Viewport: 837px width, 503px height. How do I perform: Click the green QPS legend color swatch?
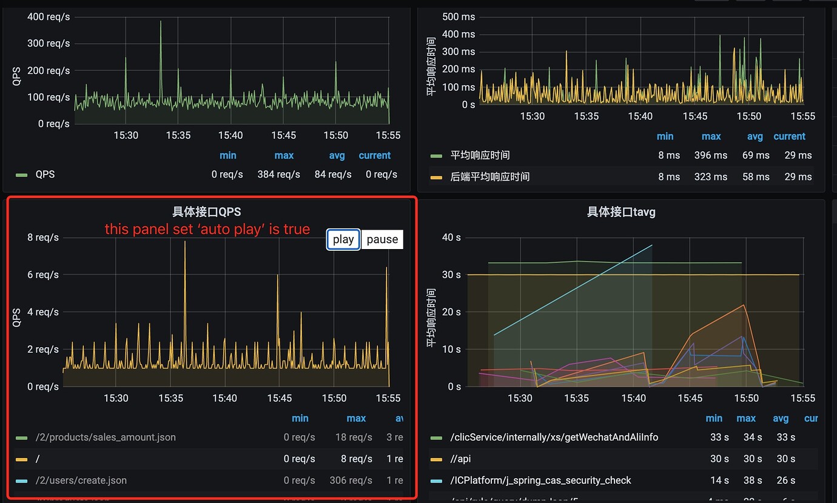click(x=22, y=175)
